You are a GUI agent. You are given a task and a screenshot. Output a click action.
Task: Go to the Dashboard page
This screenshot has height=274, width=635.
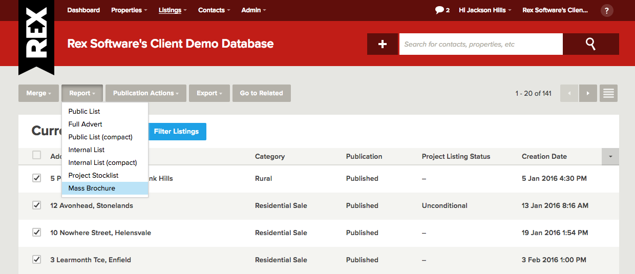[83, 10]
